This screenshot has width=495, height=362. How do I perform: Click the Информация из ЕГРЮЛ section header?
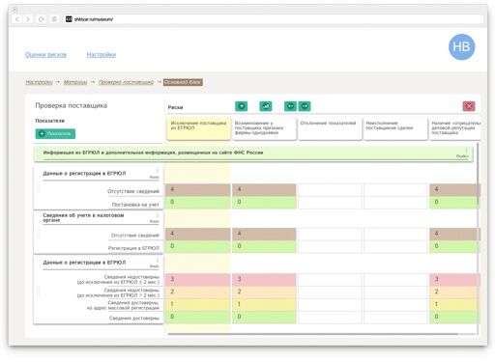[253, 153]
